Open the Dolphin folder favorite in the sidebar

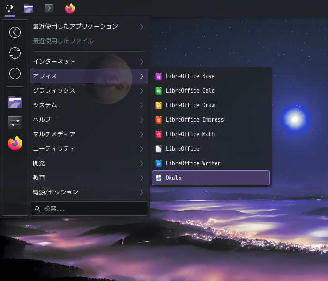click(x=15, y=102)
